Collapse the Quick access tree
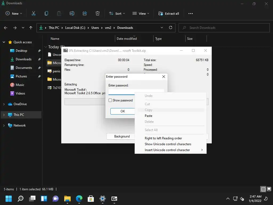This screenshot has height=205, width=273. point(4,42)
